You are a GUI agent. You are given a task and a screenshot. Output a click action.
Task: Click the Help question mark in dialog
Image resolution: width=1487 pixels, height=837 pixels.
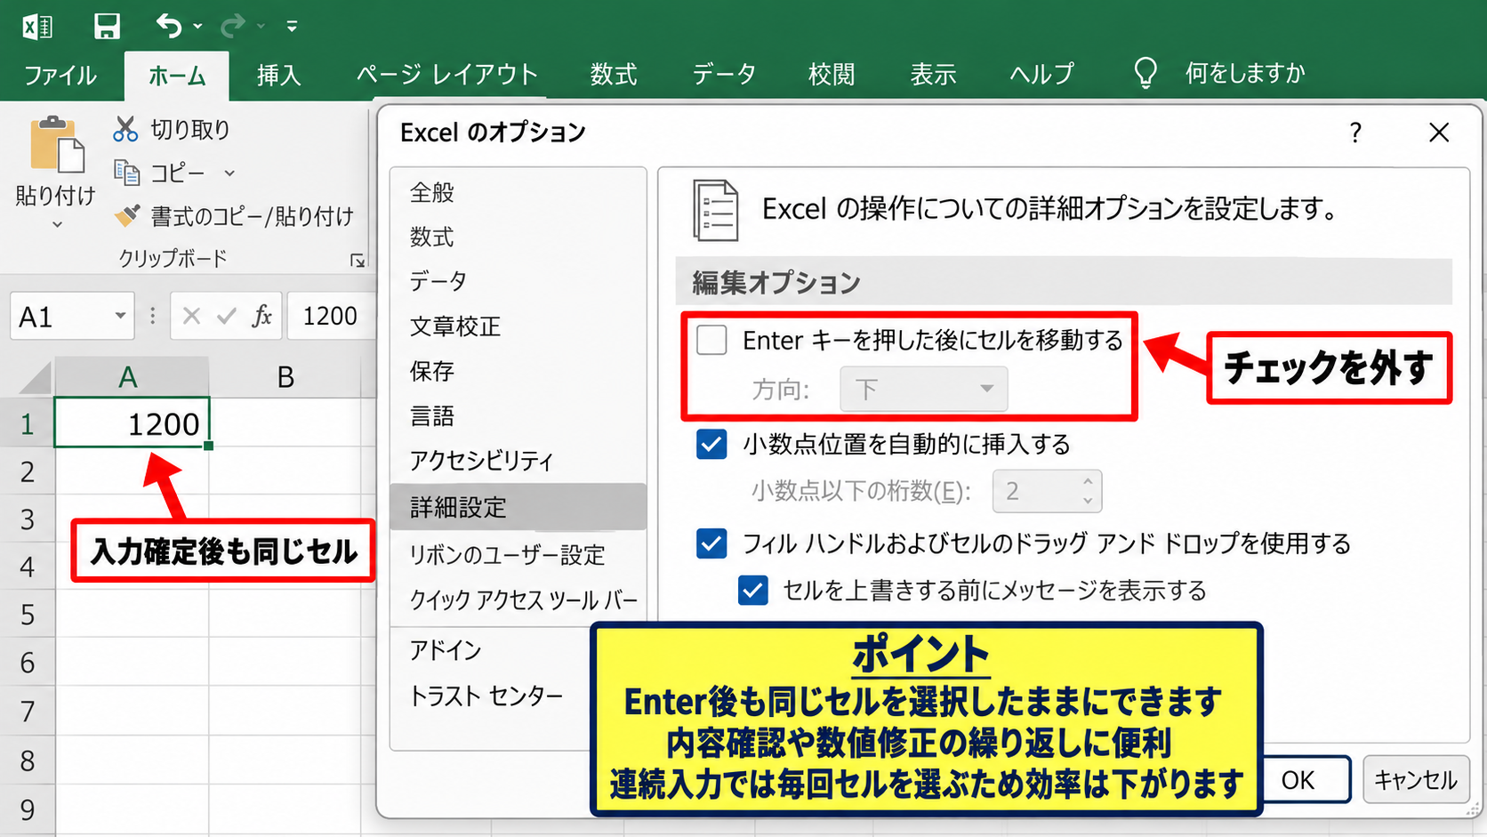(x=1355, y=133)
